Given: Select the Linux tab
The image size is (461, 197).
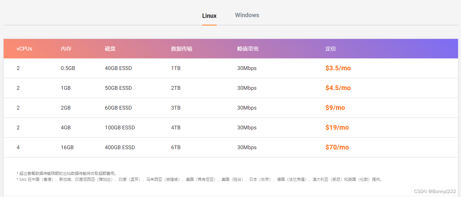Looking at the screenshot, I should (x=209, y=15).
